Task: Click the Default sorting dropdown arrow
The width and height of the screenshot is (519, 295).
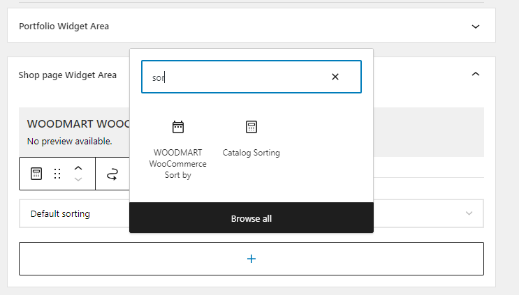Action: point(469,213)
